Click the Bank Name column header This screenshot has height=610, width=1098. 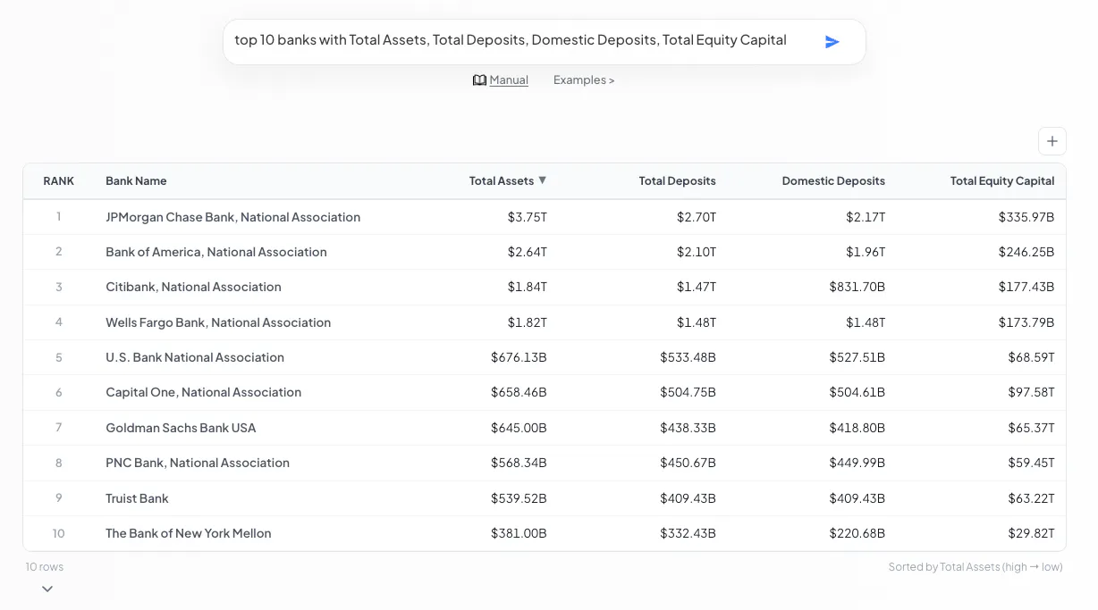pos(136,180)
